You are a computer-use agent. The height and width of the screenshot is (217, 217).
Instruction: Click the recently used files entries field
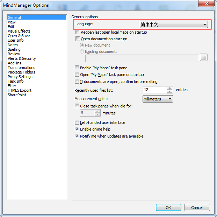(x=155, y=90)
